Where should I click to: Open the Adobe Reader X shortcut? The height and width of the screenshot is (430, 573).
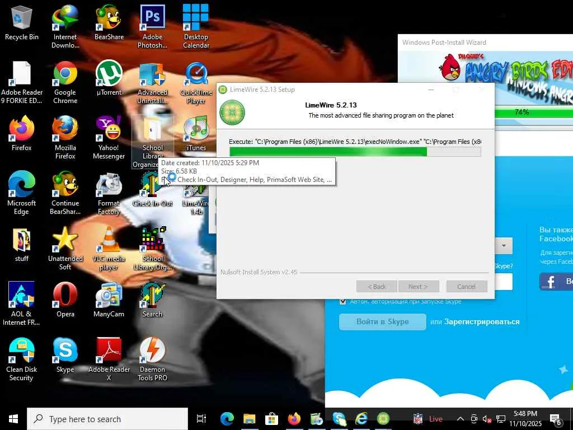109,359
